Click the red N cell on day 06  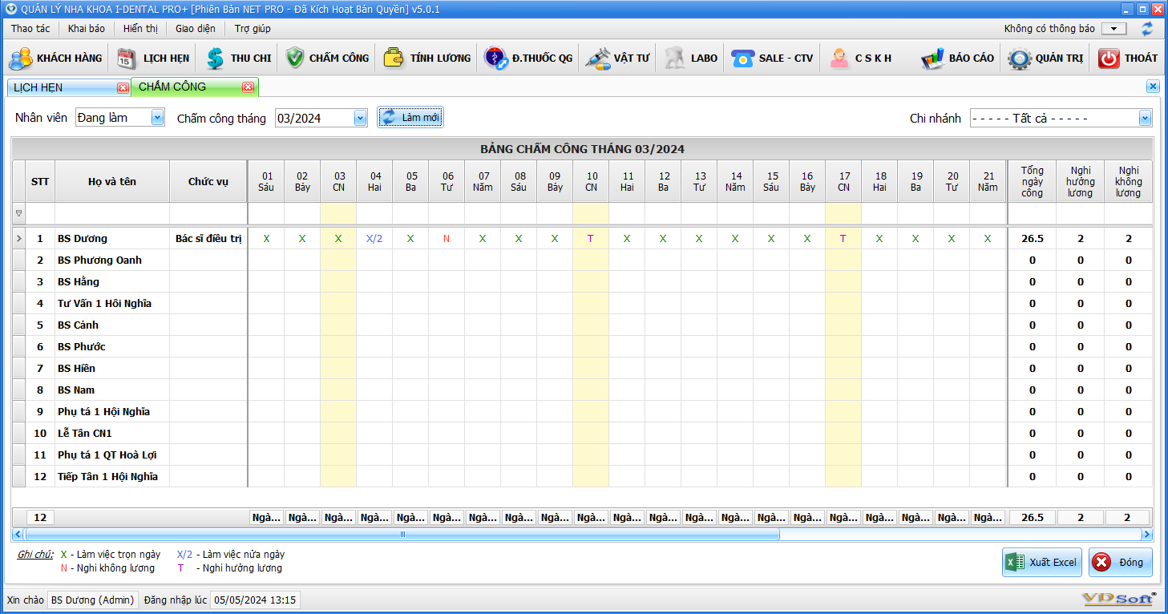coord(447,239)
